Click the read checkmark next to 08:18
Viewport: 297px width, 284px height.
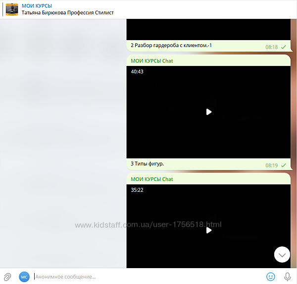284,47
